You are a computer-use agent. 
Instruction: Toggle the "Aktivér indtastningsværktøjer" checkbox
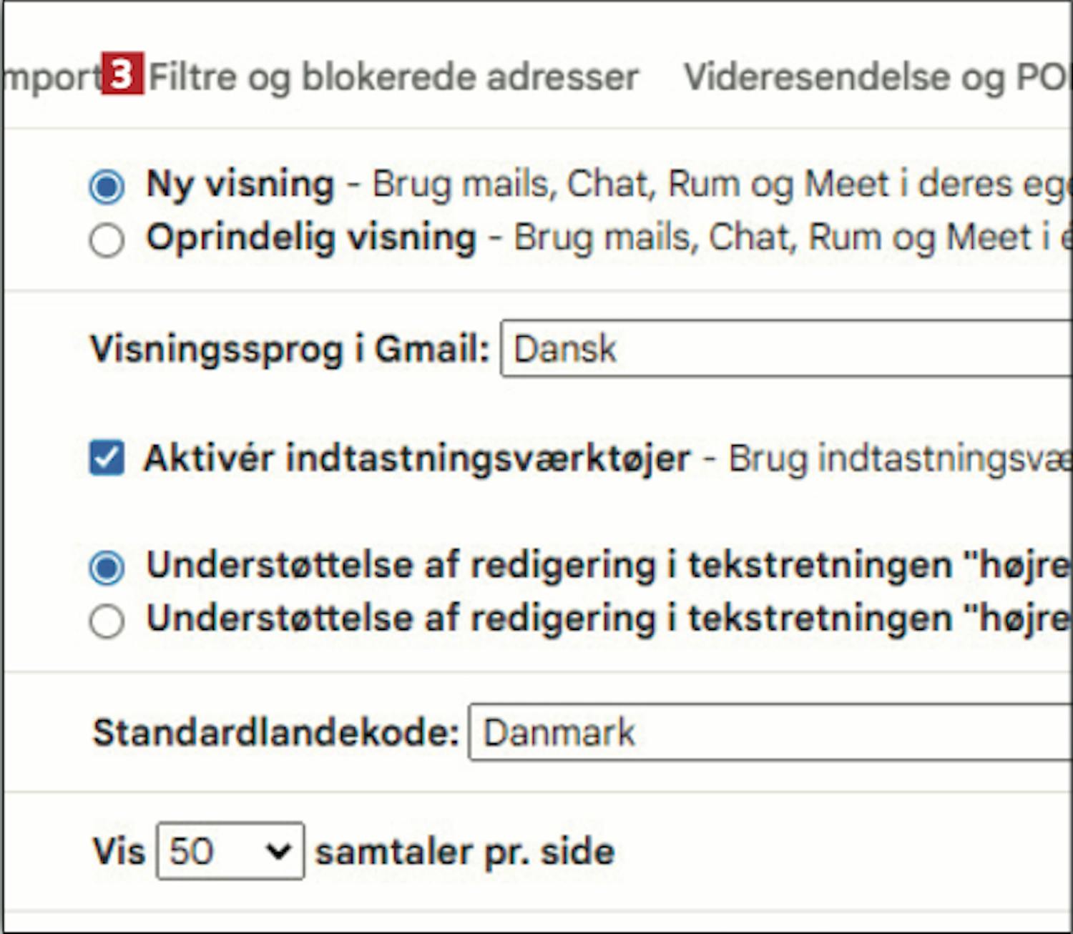tap(107, 458)
